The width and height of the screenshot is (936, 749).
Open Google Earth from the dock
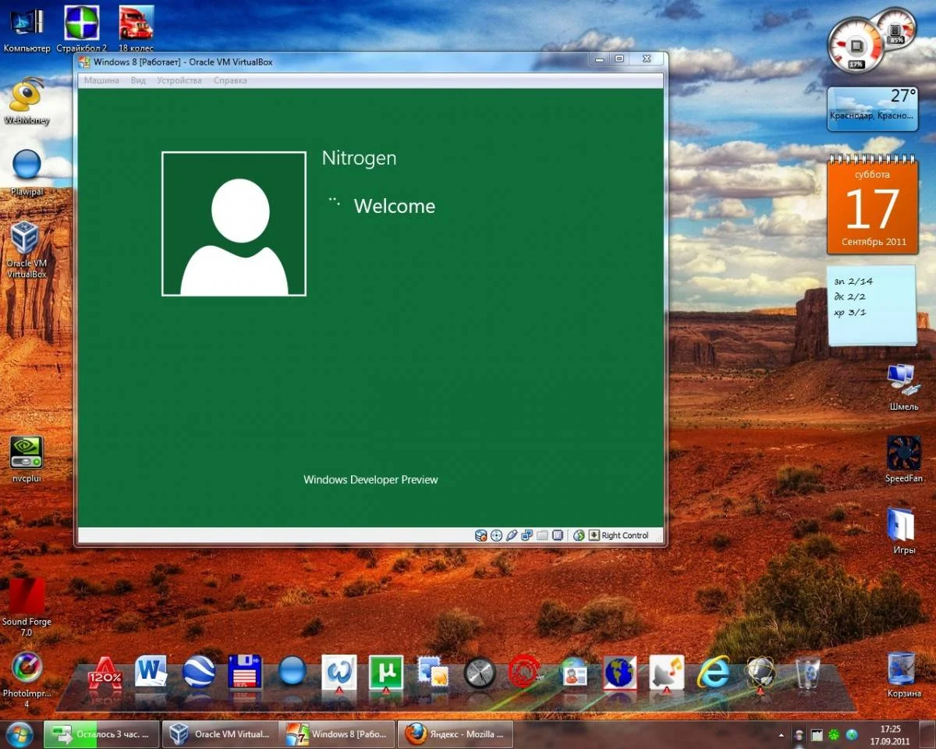click(199, 672)
